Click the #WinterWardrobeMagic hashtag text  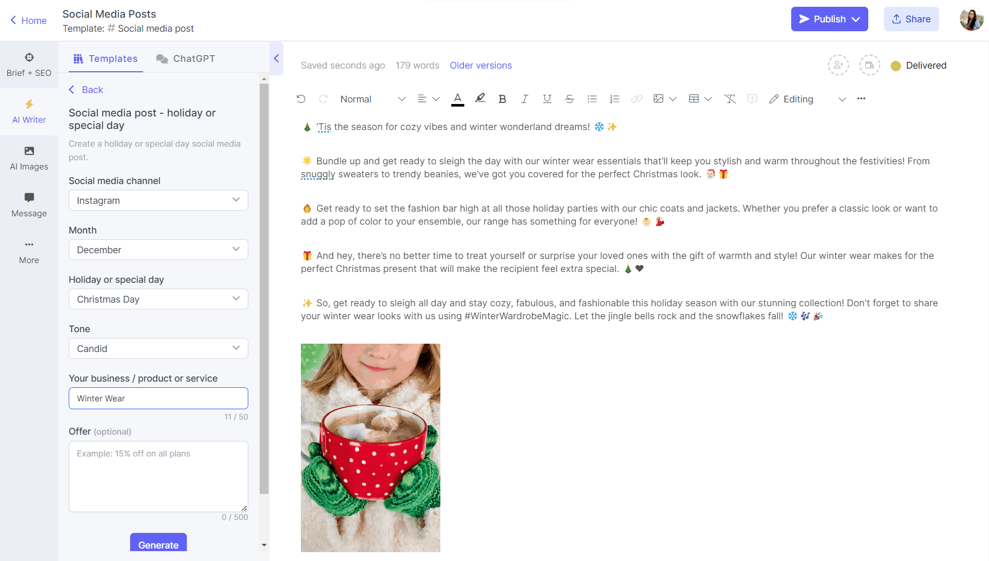(x=516, y=316)
